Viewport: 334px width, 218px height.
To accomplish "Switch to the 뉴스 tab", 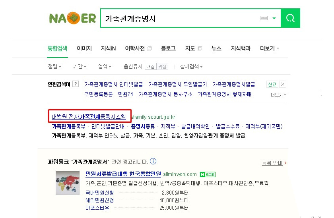I will (x=216, y=48).
